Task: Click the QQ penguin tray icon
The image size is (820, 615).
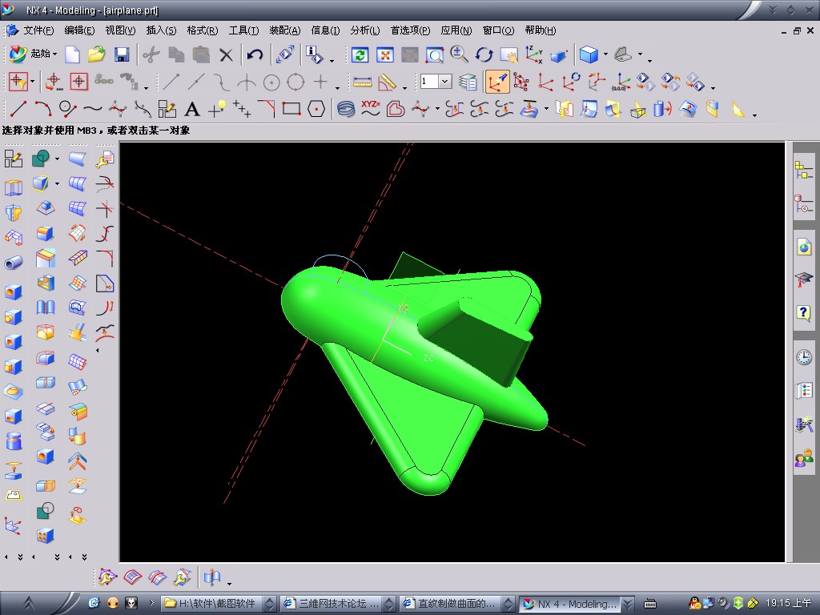Action: pyautogui.click(x=694, y=603)
